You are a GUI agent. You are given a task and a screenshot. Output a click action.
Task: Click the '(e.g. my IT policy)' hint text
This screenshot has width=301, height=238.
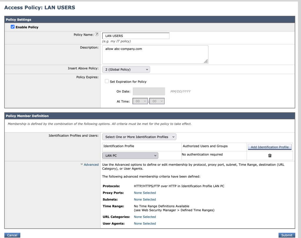[x=116, y=41]
